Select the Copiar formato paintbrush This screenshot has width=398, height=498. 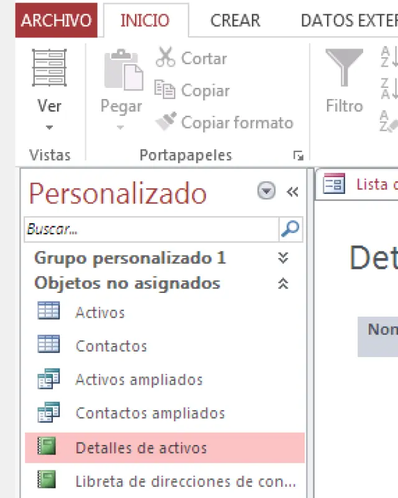coord(165,122)
